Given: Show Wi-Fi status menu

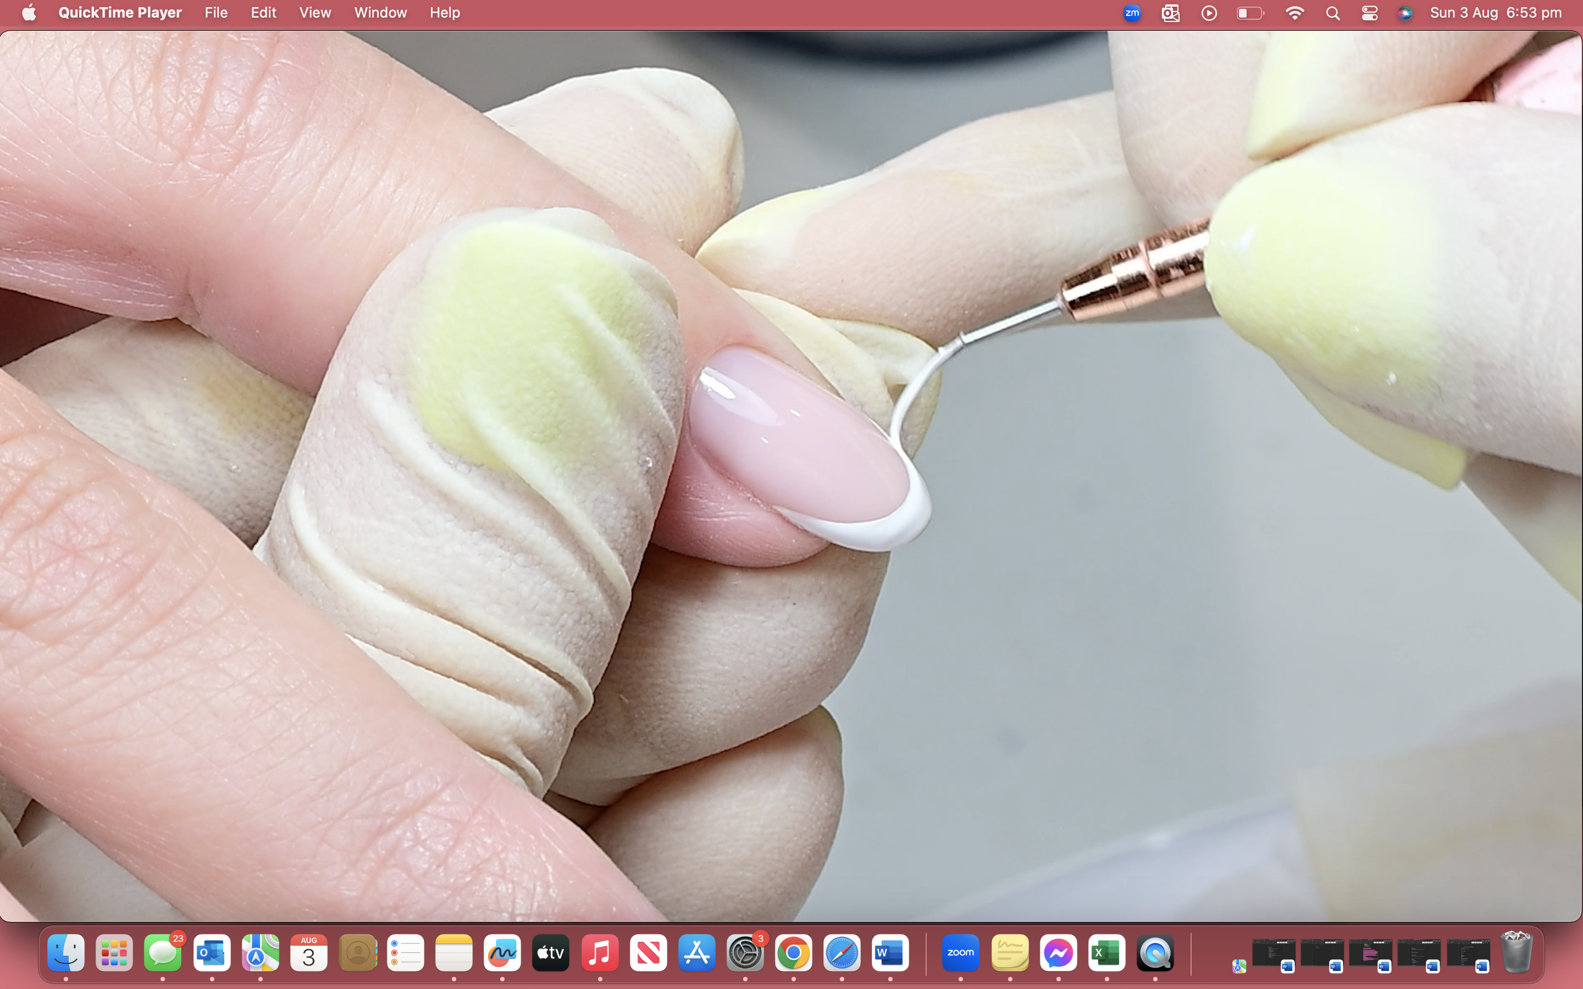Looking at the screenshot, I should [1294, 13].
